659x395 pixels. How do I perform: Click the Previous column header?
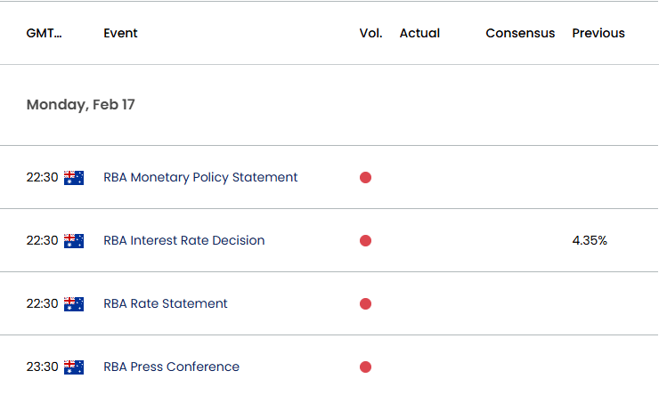point(598,33)
